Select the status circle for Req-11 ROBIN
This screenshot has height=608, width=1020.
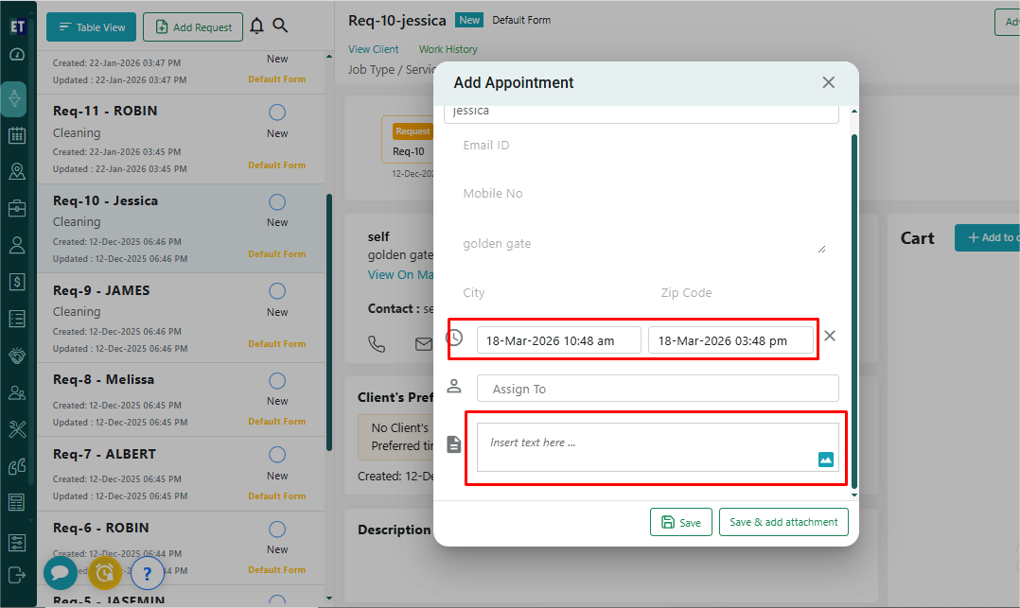pyautogui.click(x=277, y=113)
